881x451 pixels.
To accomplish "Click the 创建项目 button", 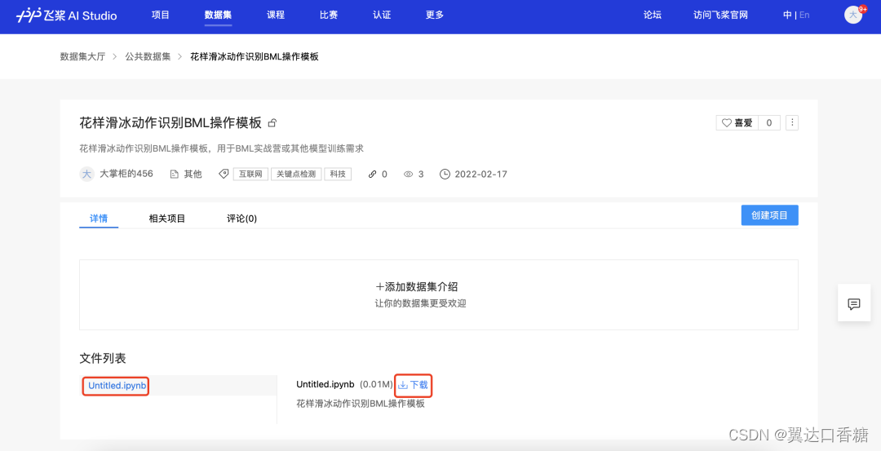I will click(x=770, y=215).
